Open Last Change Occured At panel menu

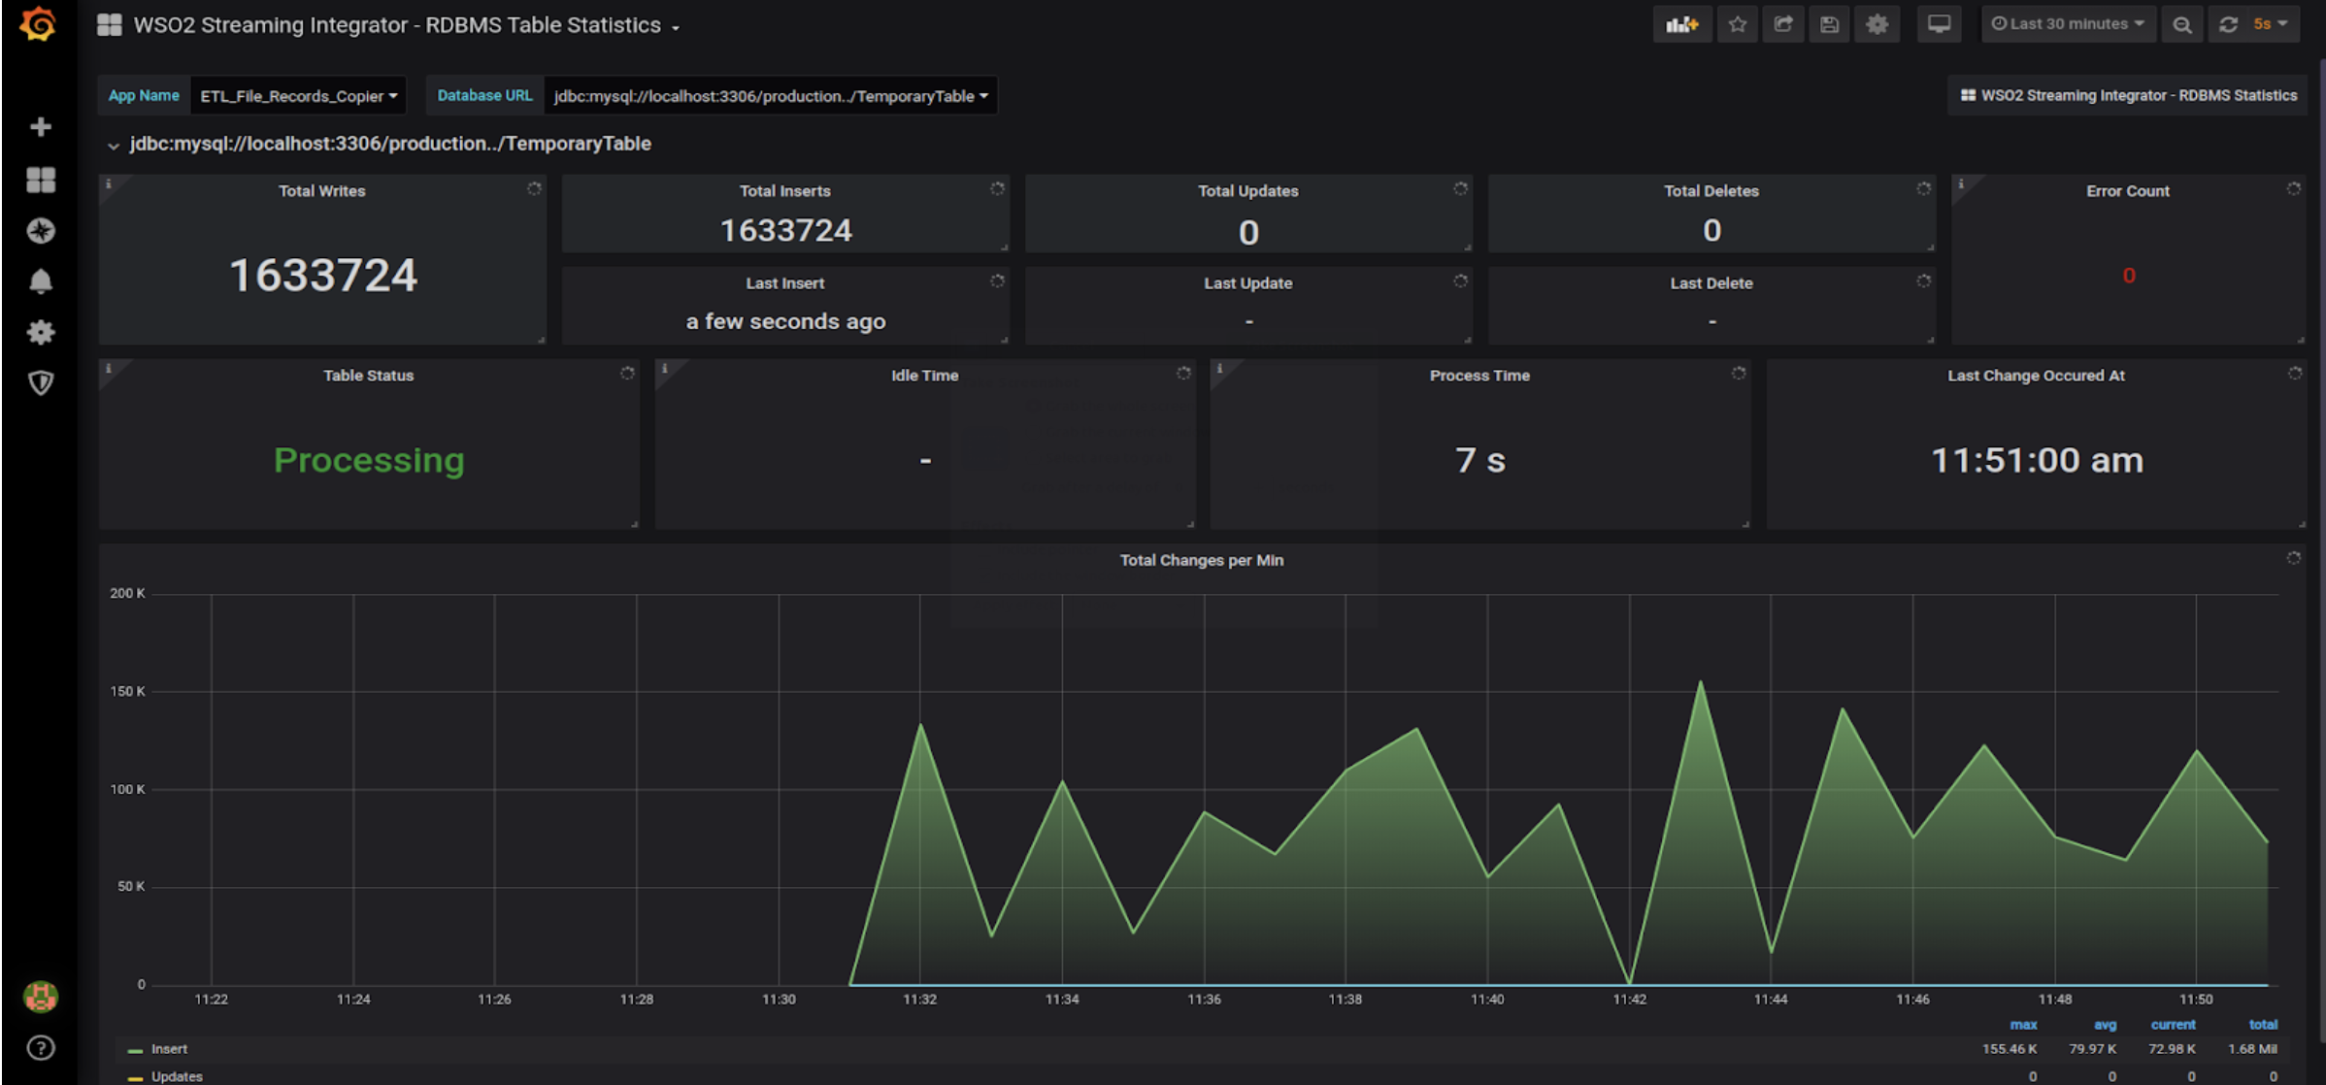[x=2036, y=376]
